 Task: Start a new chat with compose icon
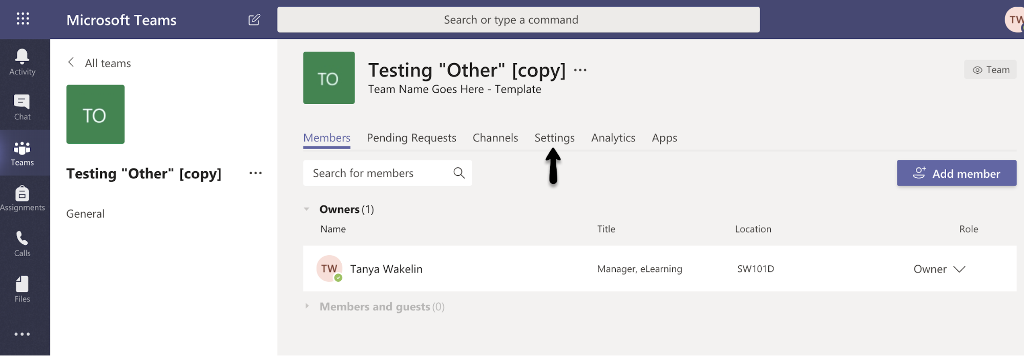[x=254, y=19]
